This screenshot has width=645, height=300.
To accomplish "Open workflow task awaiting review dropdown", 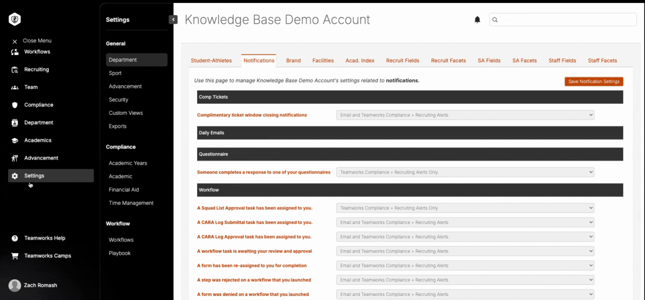I will pos(465,251).
